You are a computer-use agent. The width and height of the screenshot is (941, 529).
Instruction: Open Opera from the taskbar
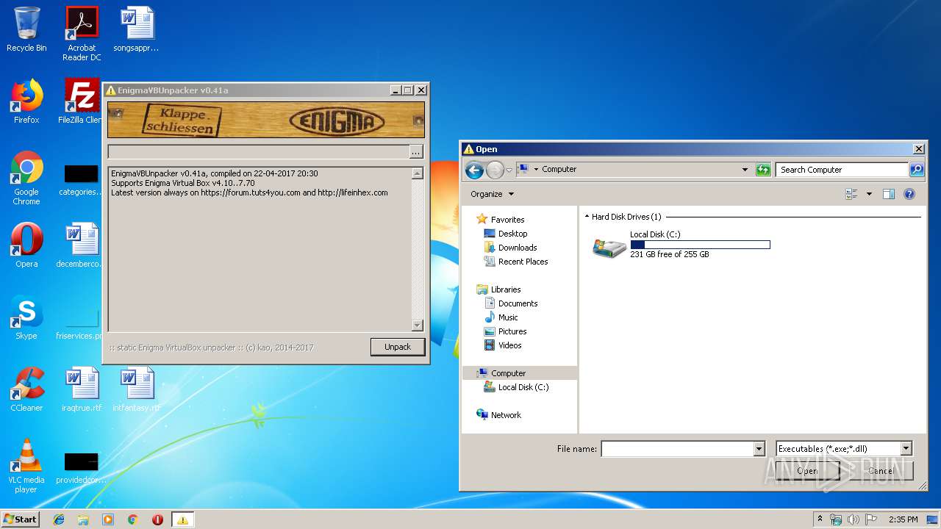[x=157, y=519]
